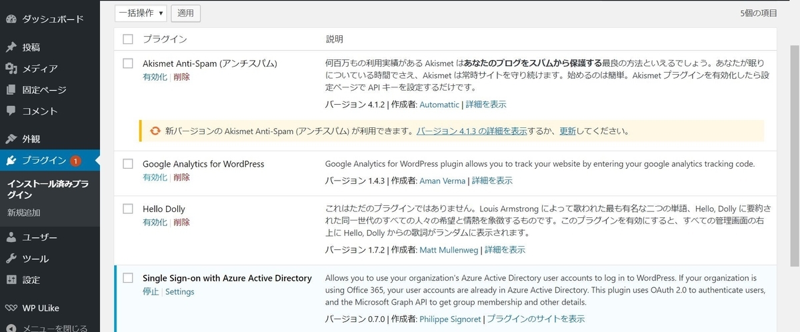Viewport: 800px width, 332px height.
Task: Open Settings link for Azure plugin
Action: [x=179, y=291]
